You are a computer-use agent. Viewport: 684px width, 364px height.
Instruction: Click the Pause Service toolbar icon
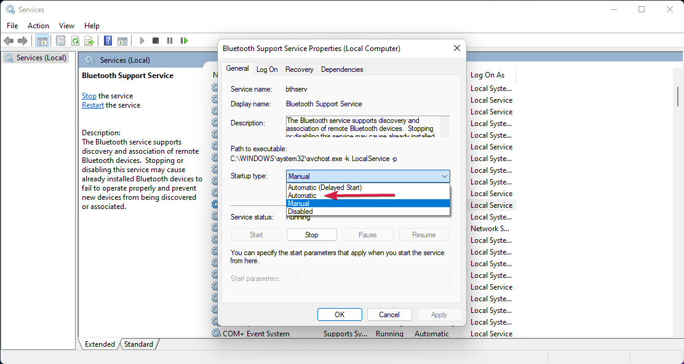[x=170, y=41]
